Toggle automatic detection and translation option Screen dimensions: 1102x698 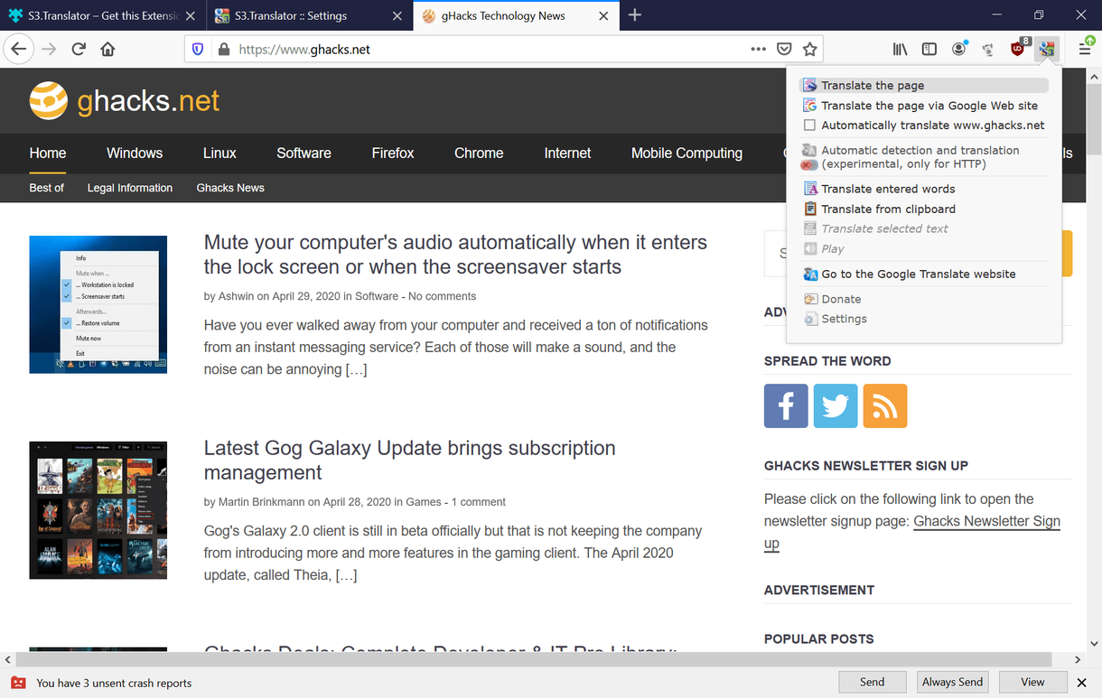(x=924, y=157)
